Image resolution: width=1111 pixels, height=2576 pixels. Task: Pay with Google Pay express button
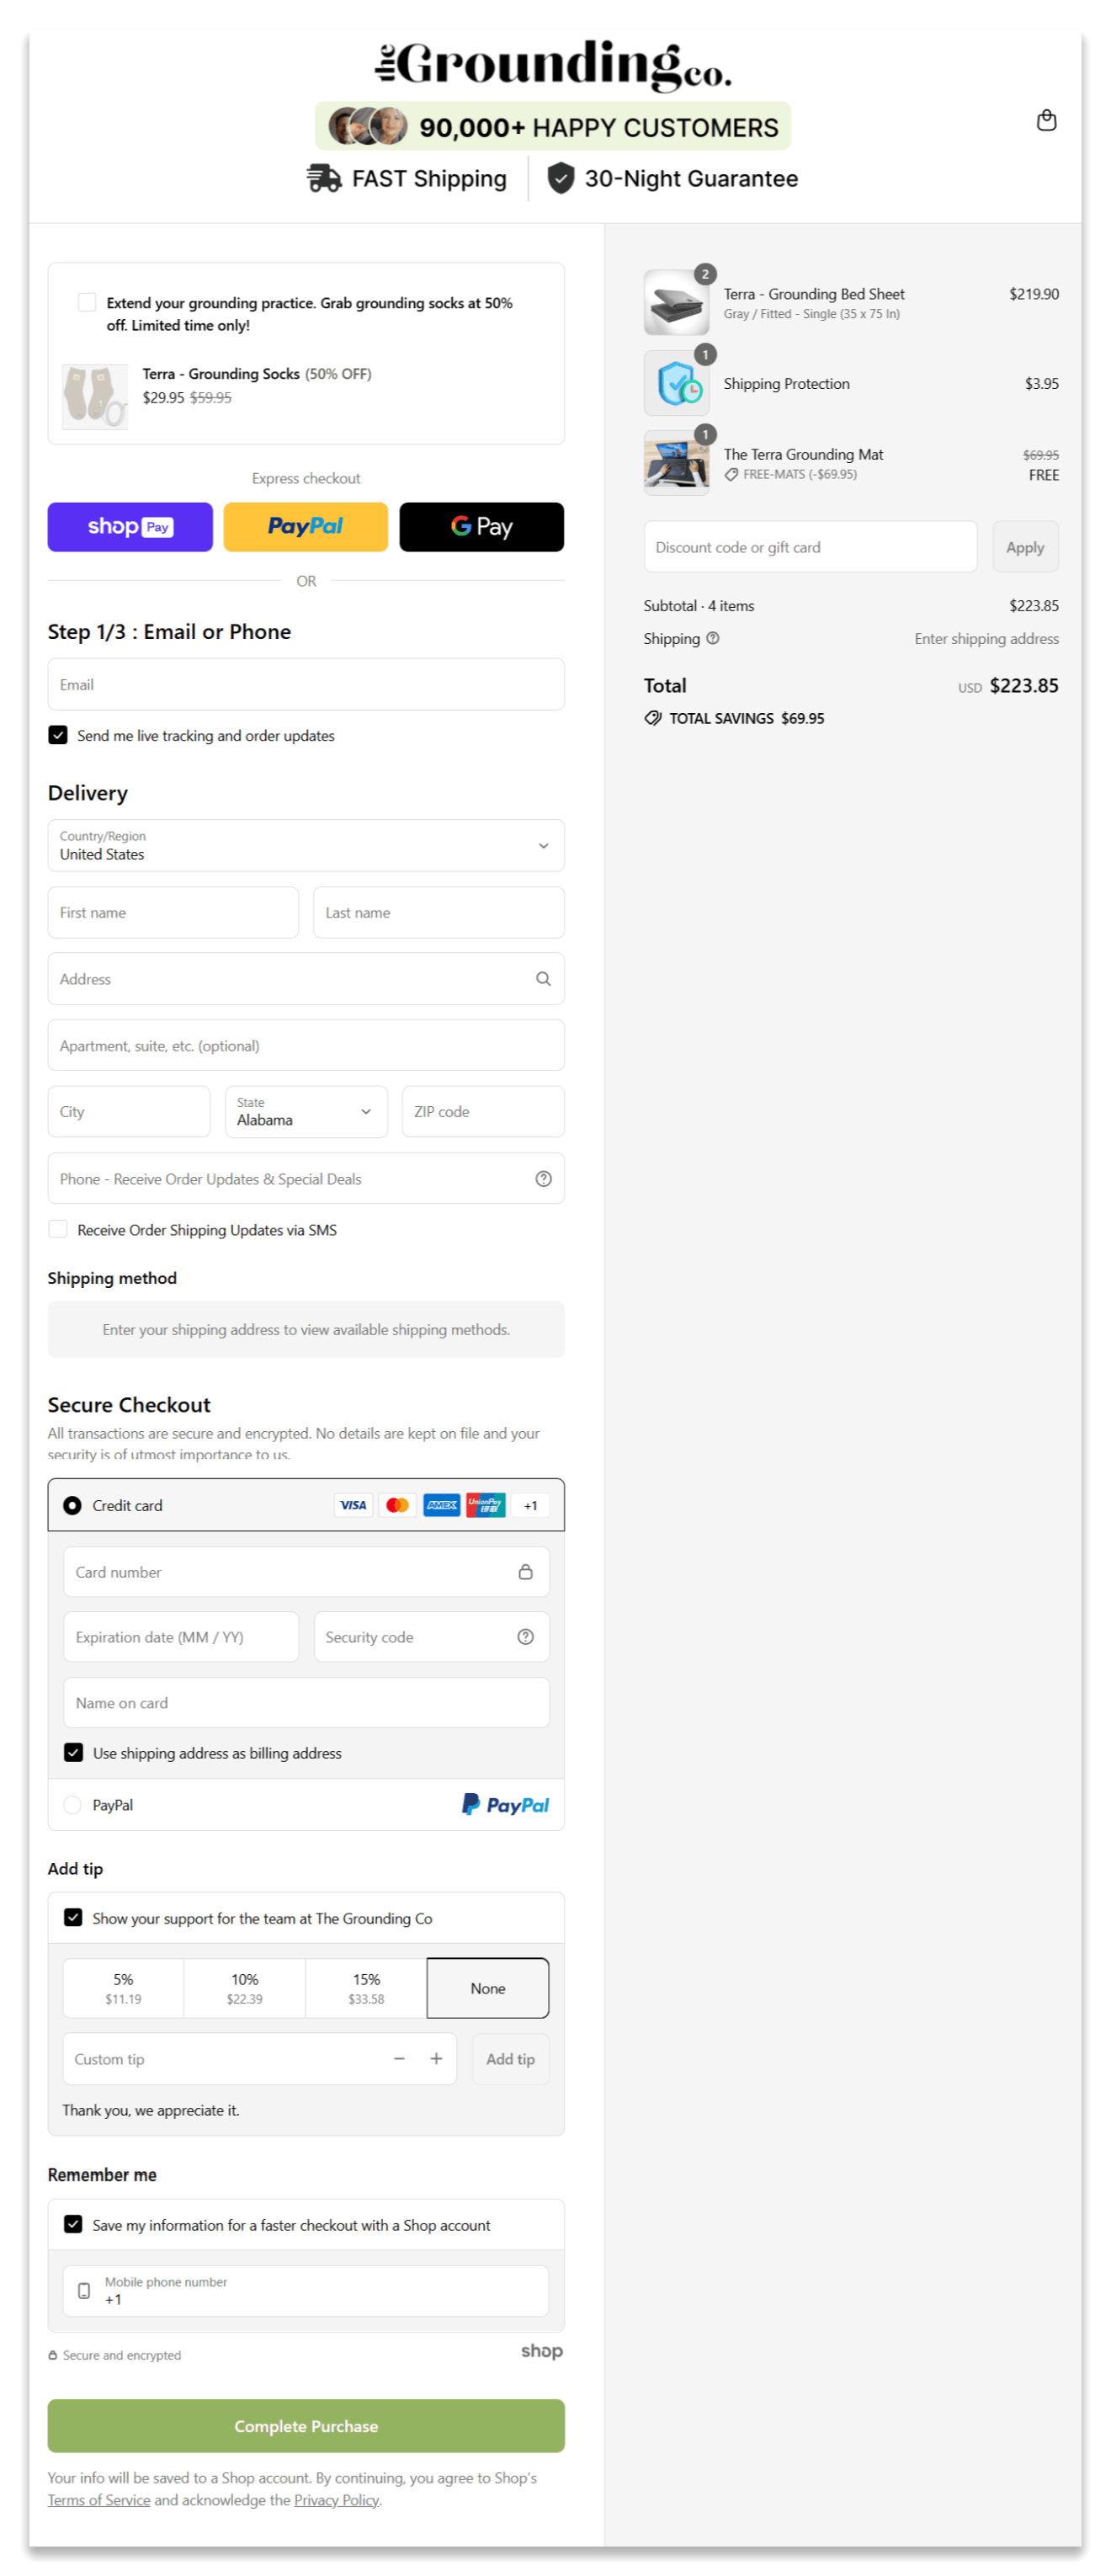tap(481, 526)
